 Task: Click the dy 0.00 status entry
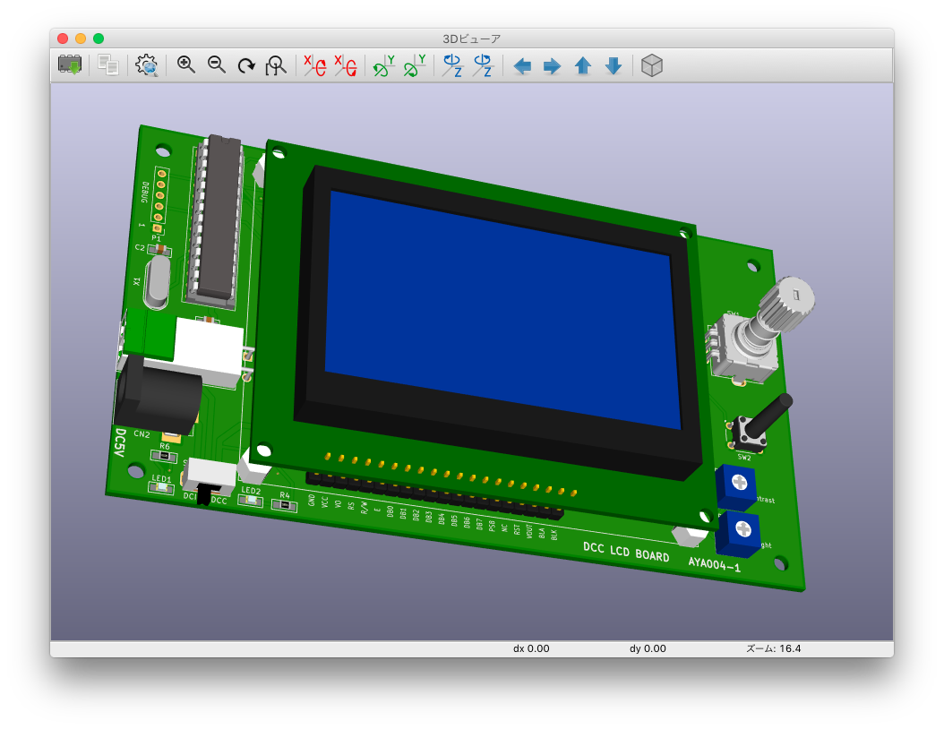point(648,648)
